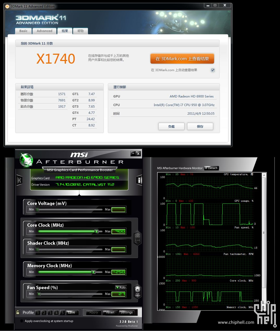Click the hardware monitor vertical scrollbar

point(264,233)
